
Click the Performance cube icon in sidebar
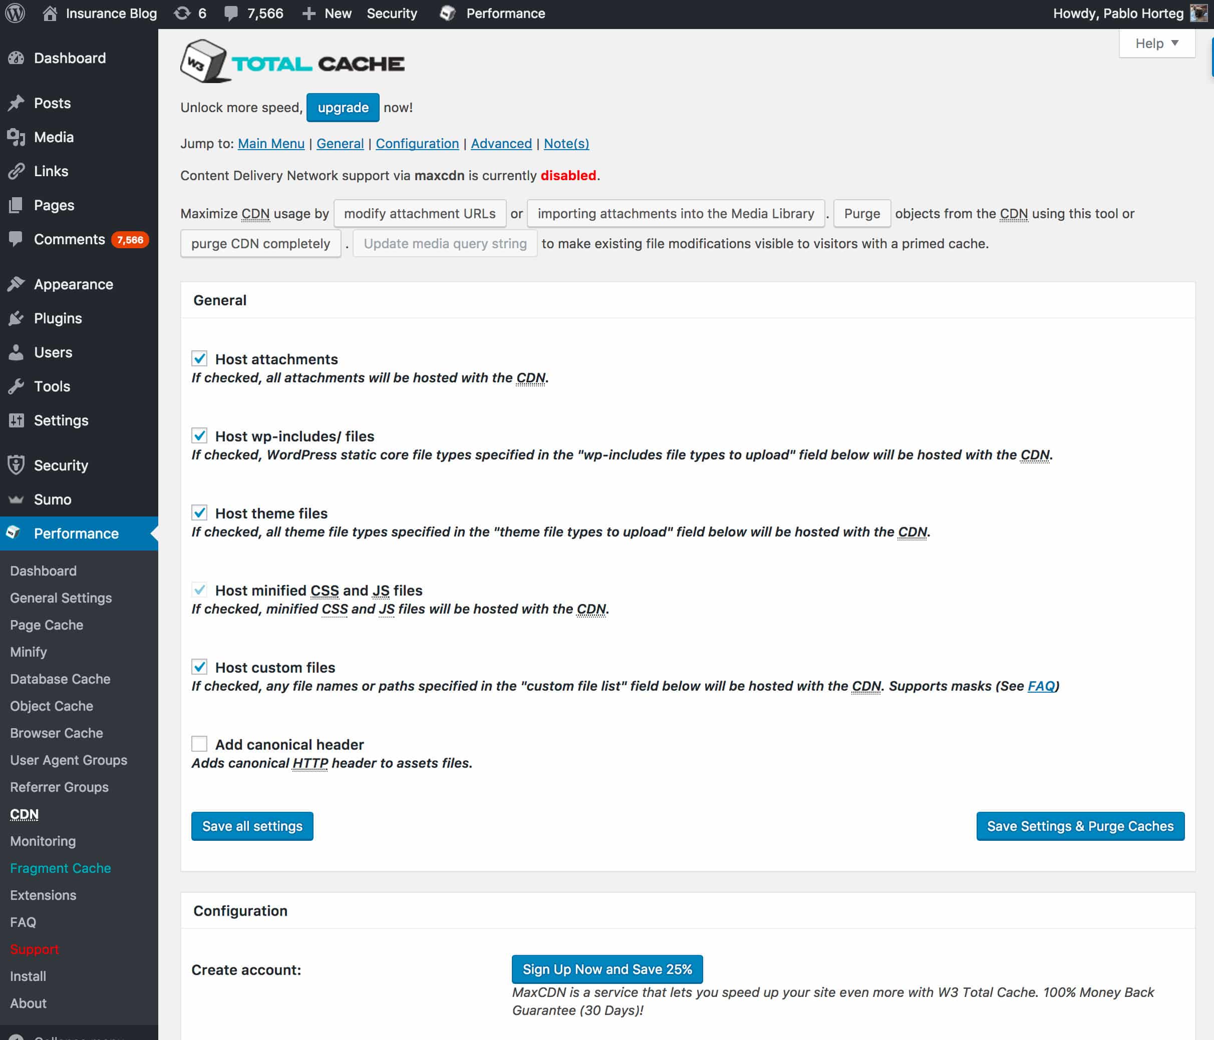(14, 533)
